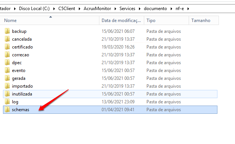Select the log folder name

[15, 102]
